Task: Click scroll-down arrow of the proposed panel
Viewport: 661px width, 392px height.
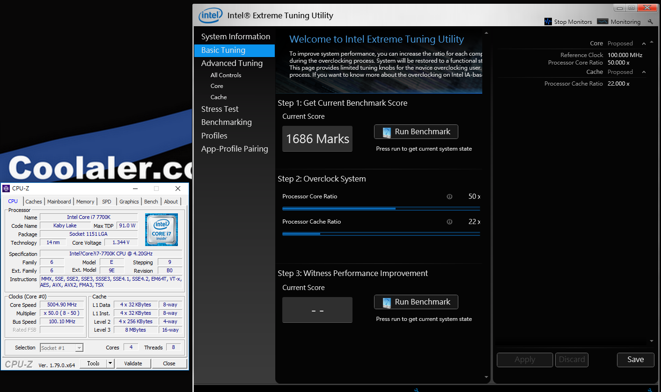Action: tap(652, 341)
